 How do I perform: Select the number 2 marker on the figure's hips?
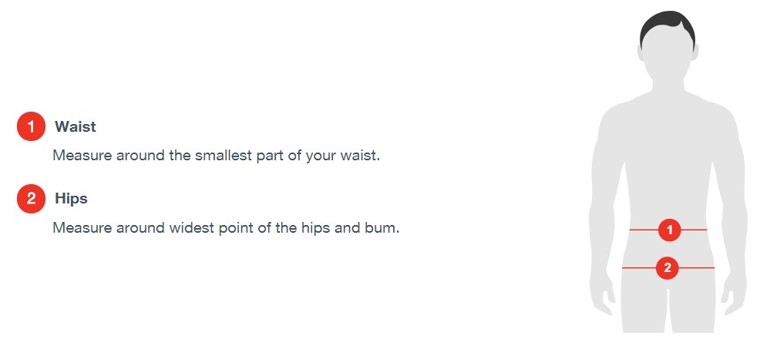point(668,268)
